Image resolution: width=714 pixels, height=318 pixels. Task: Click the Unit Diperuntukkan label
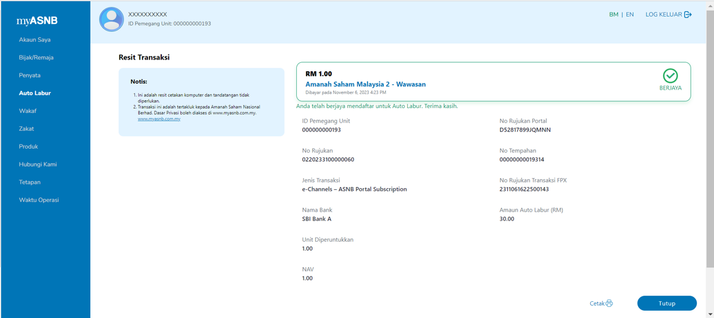tap(327, 239)
